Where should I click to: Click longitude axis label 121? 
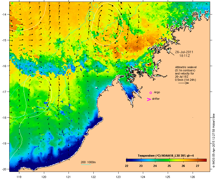[69, 177]
